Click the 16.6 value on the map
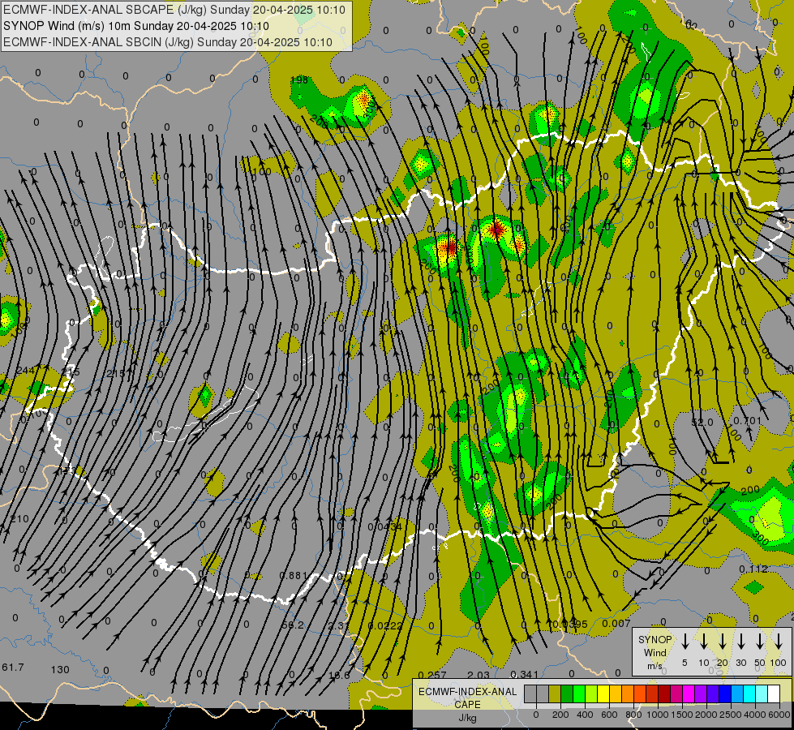The height and width of the screenshot is (730, 794). coord(339,676)
